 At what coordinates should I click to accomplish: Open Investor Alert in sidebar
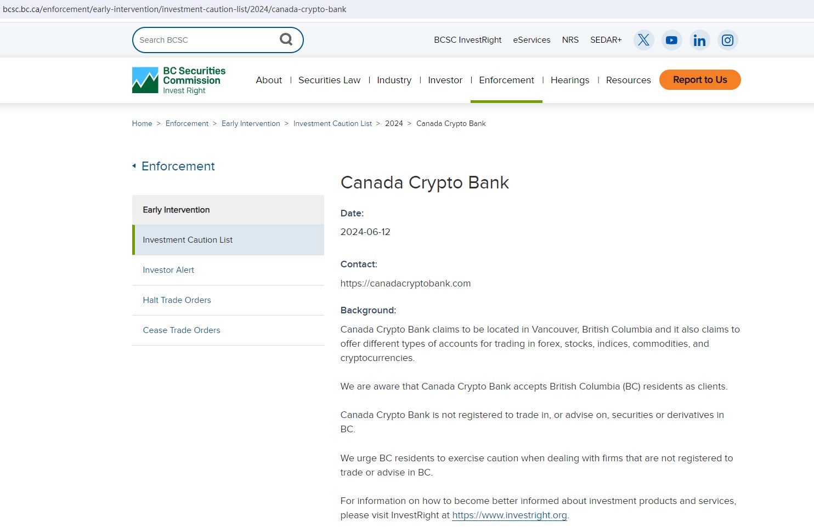tap(228, 270)
